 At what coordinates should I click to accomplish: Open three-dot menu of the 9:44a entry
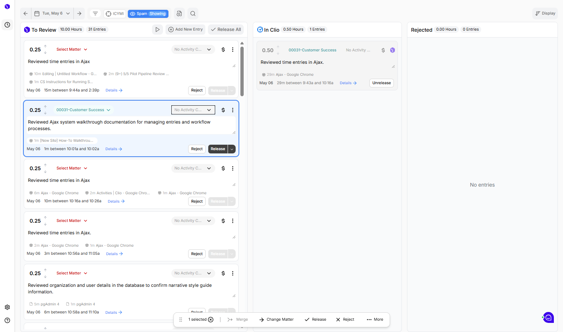(x=233, y=50)
